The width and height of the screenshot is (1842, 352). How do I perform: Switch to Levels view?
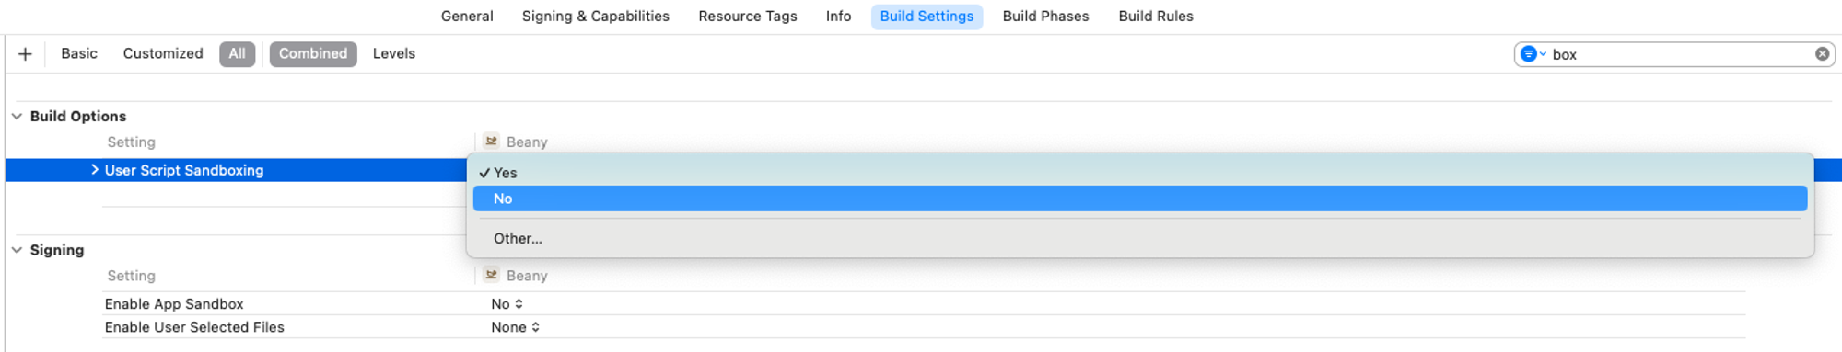pyautogui.click(x=393, y=54)
